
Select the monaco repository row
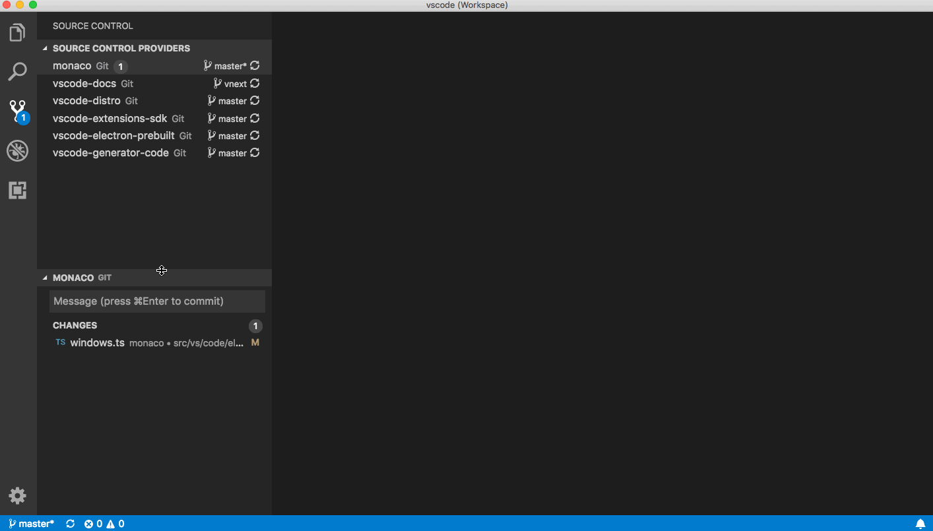154,66
